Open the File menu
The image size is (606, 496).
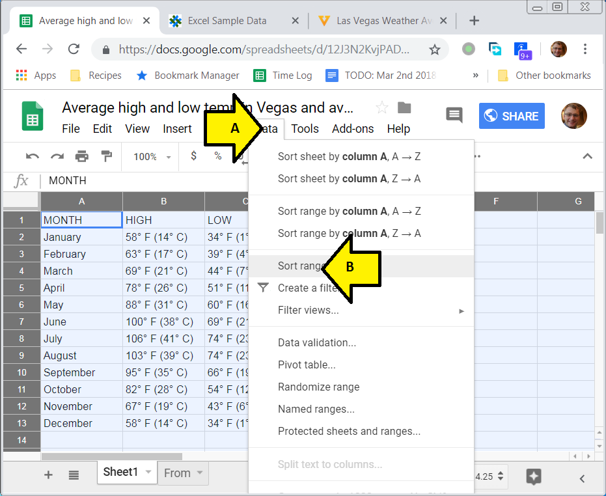[71, 129]
